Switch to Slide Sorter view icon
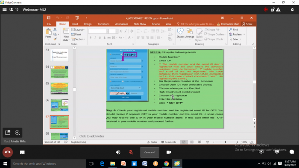 (x=192, y=142)
